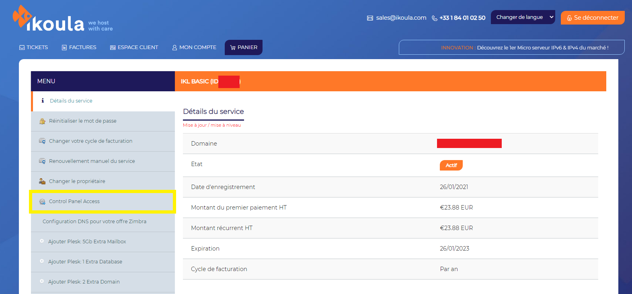
Task: Click the envelope icon beside sales email
Action: point(370,18)
